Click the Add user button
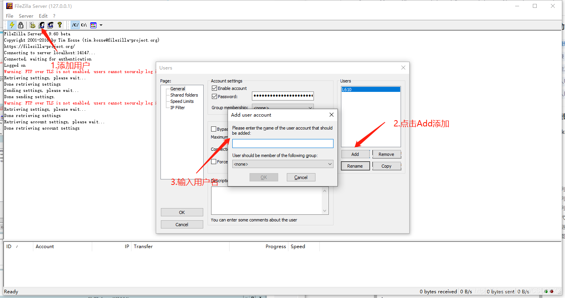This screenshot has width=565, height=298. (x=355, y=154)
